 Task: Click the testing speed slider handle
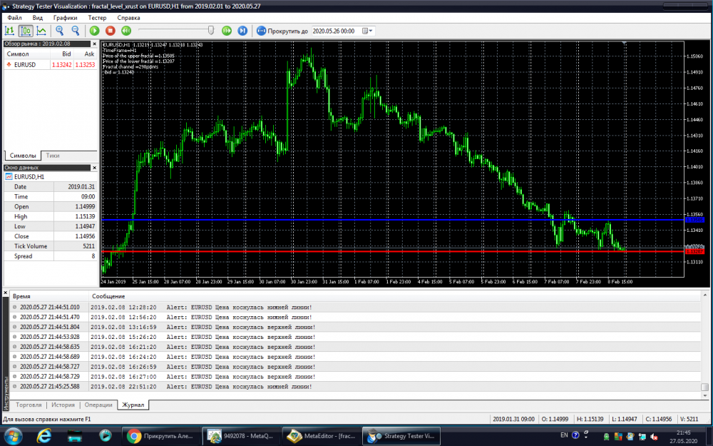point(212,31)
